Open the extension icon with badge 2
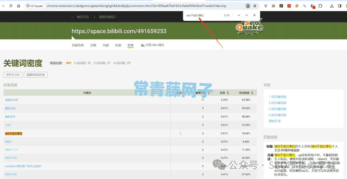Viewport: 347px width, 179px height. (313, 6)
